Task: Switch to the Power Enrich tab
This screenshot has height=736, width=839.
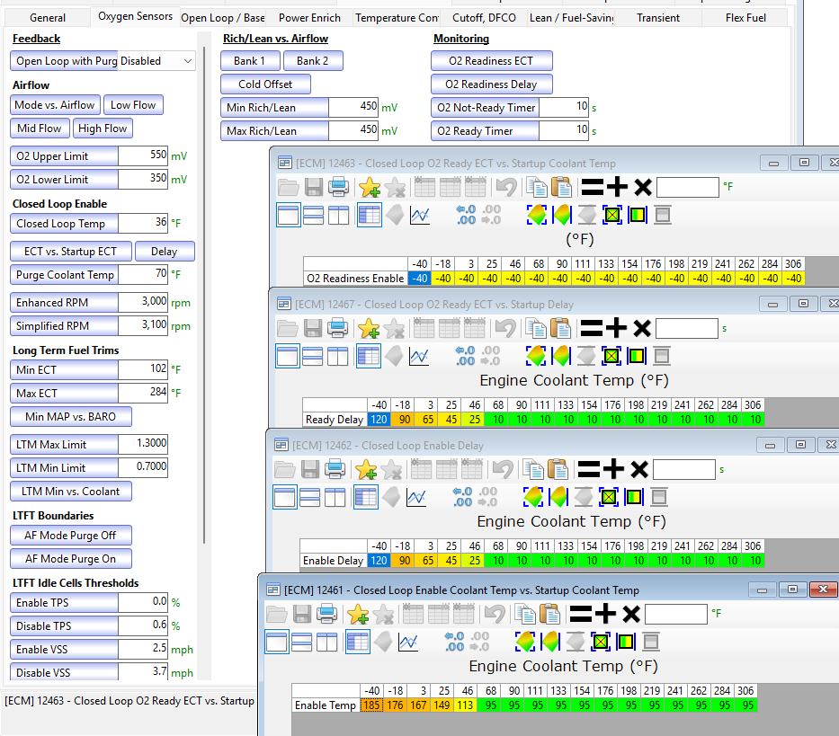Action: (309, 18)
